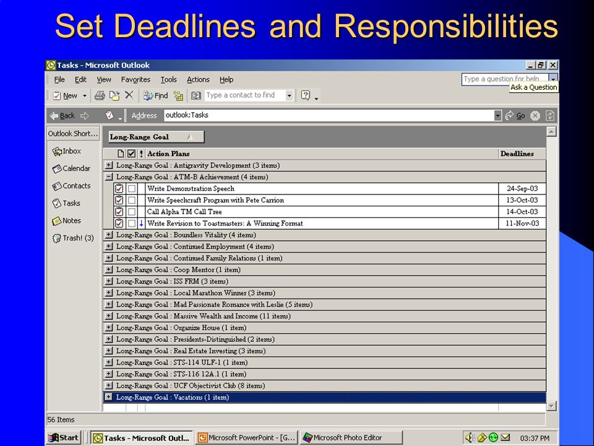The height and width of the screenshot is (446, 594).
Task: Check the box for Write Revision to Toastmasters
Action: [131, 224]
